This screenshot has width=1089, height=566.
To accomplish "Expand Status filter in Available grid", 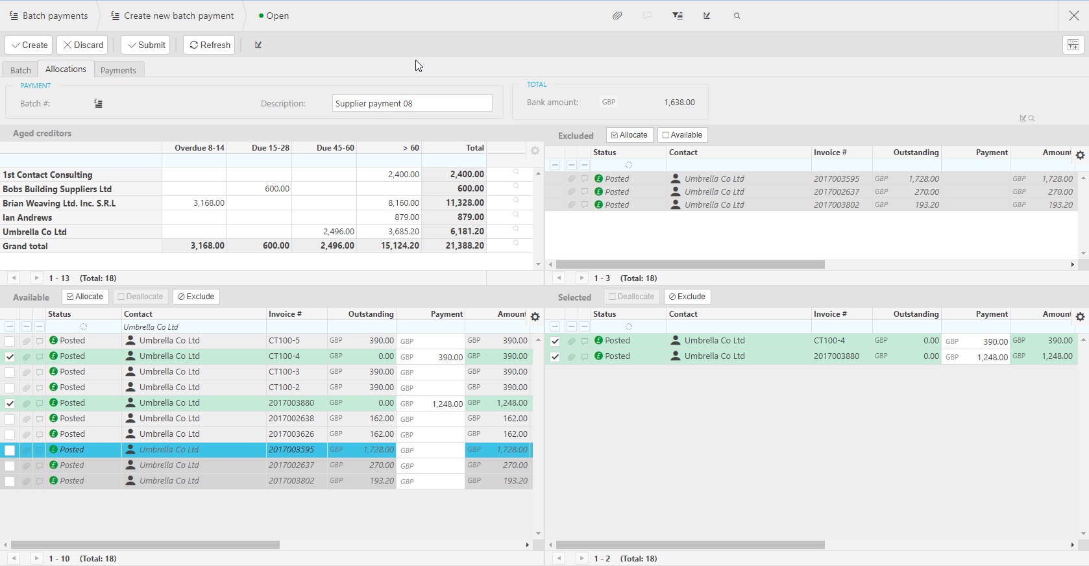I will [x=84, y=326].
